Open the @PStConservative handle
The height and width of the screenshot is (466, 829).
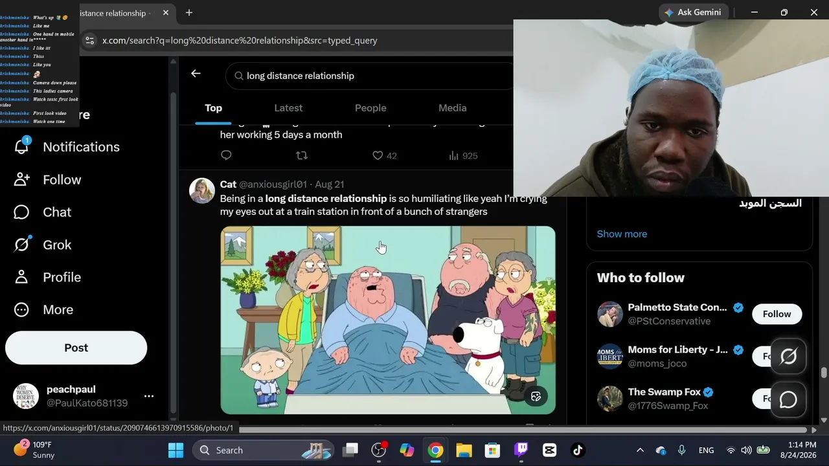tap(669, 321)
